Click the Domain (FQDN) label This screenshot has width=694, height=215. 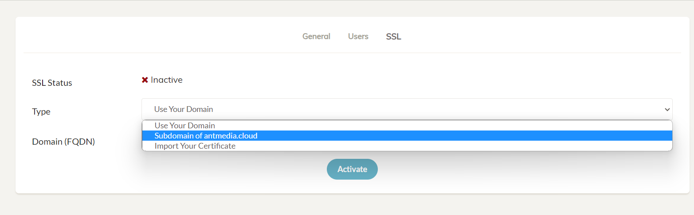tap(63, 142)
